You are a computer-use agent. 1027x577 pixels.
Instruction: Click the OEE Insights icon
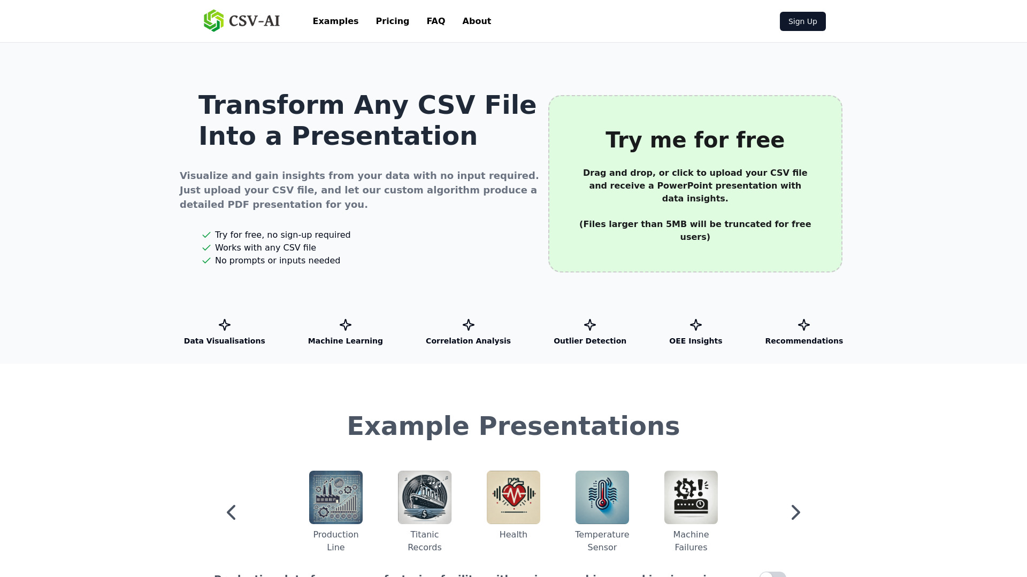(695, 325)
